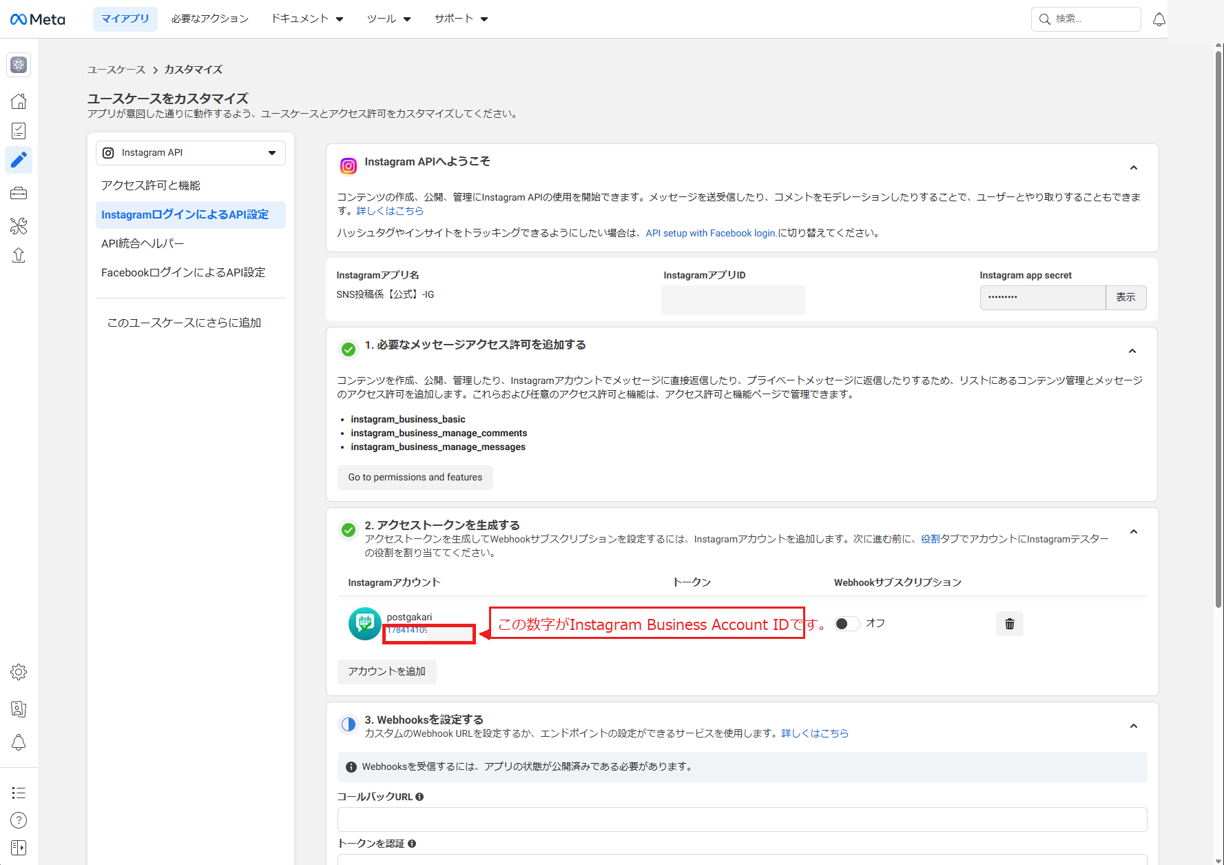This screenshot has width=1224, height=865.
Task: Open alerts bell icon in left sidebar
Action: (x=19, y=742)
